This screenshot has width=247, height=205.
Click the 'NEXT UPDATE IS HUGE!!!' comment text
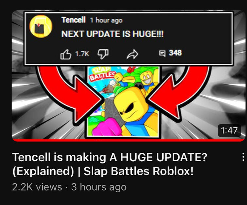click(x=113, y=34)
